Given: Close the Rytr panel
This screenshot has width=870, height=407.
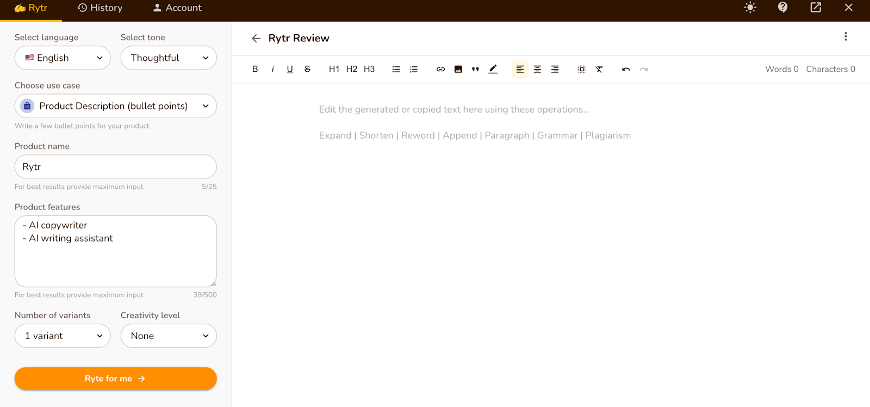Looking at the screenshot, I should tap(848, 7).
